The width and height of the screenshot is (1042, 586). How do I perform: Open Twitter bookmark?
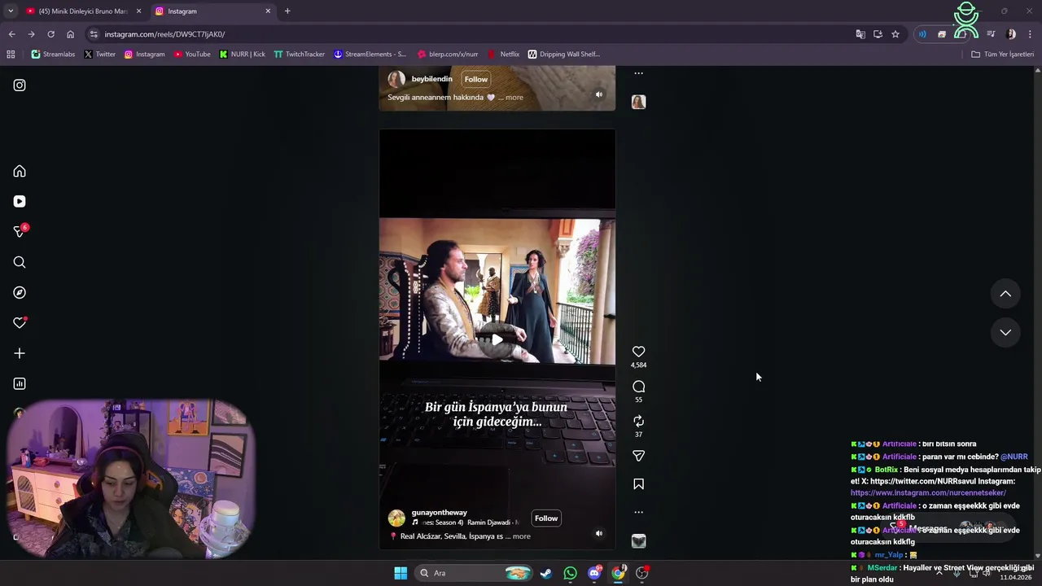tap(99, 55)
